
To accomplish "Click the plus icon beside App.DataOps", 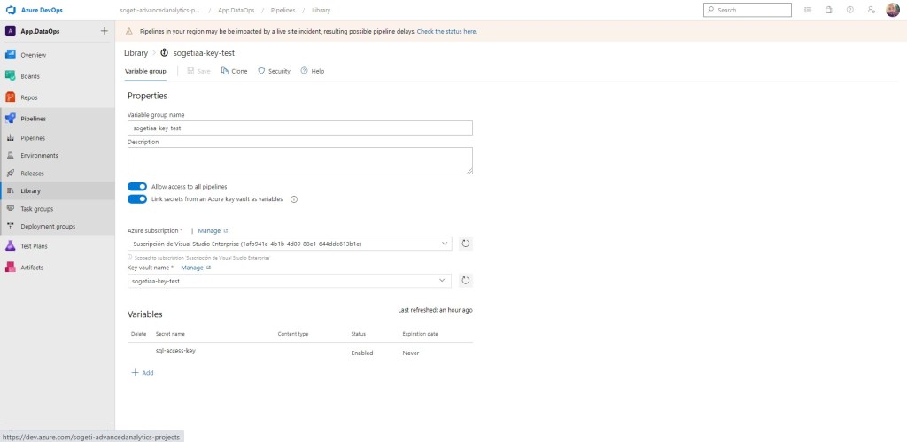I will 104,31.
